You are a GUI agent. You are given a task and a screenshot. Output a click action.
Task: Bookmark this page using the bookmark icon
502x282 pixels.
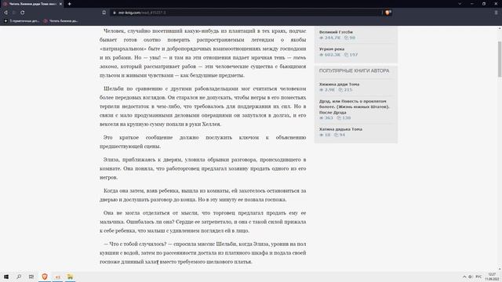click(x=104, y=13)
